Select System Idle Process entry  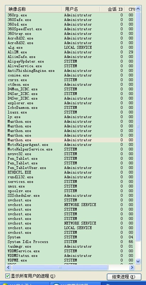click(x=71, y=242)
